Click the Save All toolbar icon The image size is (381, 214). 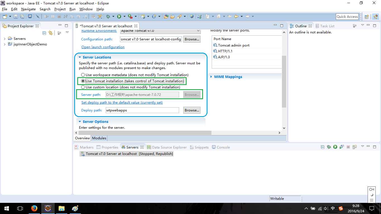tap(22, 17)
